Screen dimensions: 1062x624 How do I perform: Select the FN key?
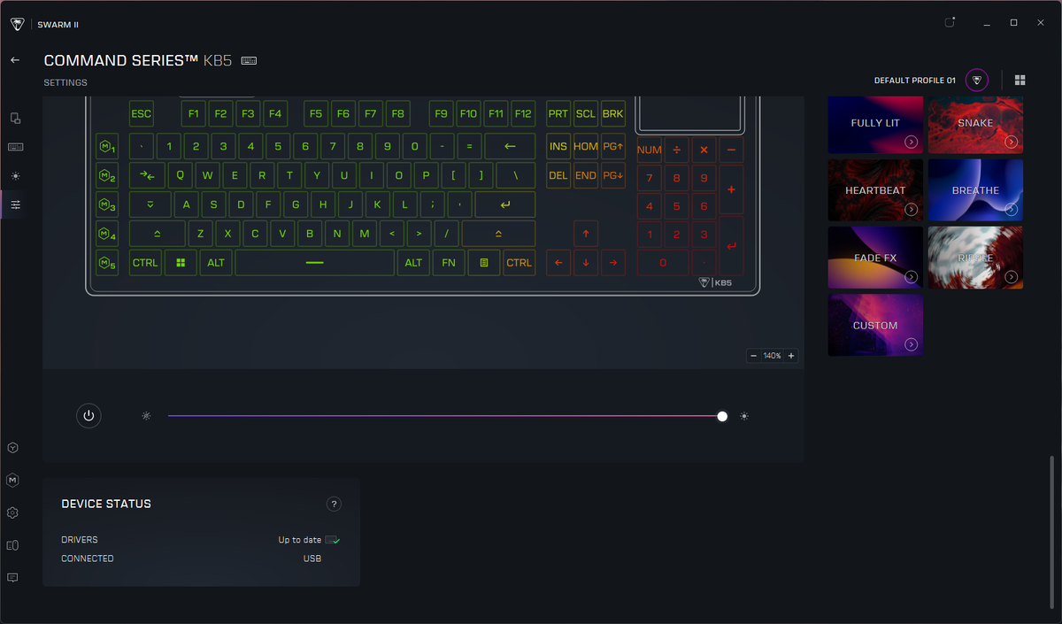click(449, 263)
